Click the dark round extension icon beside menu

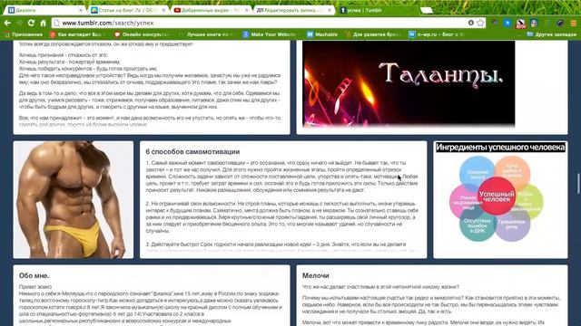[560, 23]
